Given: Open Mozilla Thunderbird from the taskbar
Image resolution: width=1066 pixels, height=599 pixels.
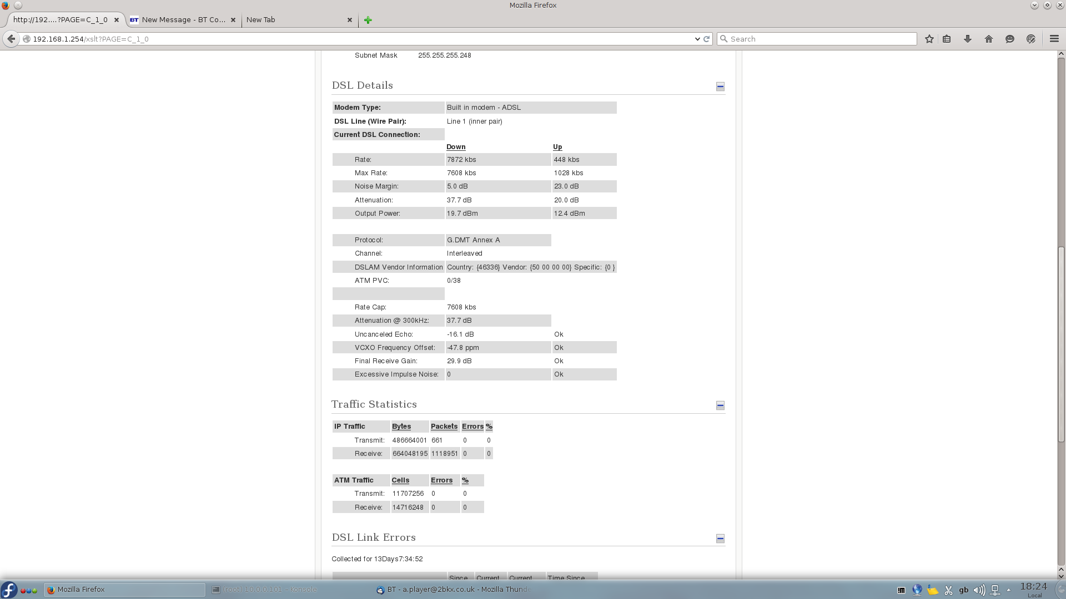Looking at the screenshot, I should [x=455, y=590].
